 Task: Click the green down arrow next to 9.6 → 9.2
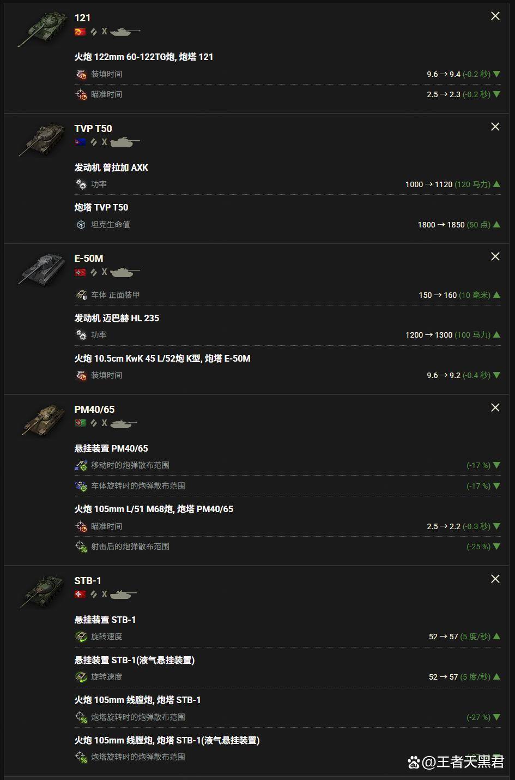[496, 375]
